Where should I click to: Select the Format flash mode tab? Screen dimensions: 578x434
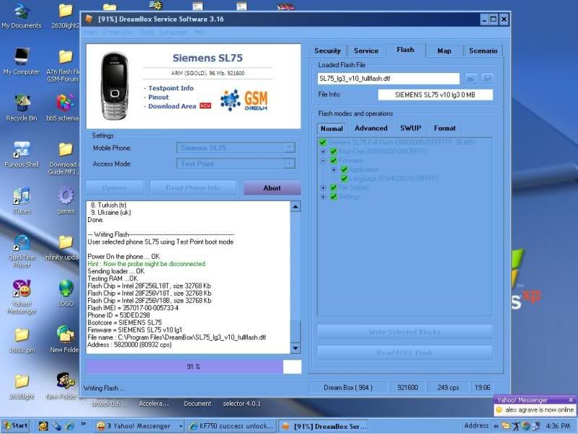point(444,128)
